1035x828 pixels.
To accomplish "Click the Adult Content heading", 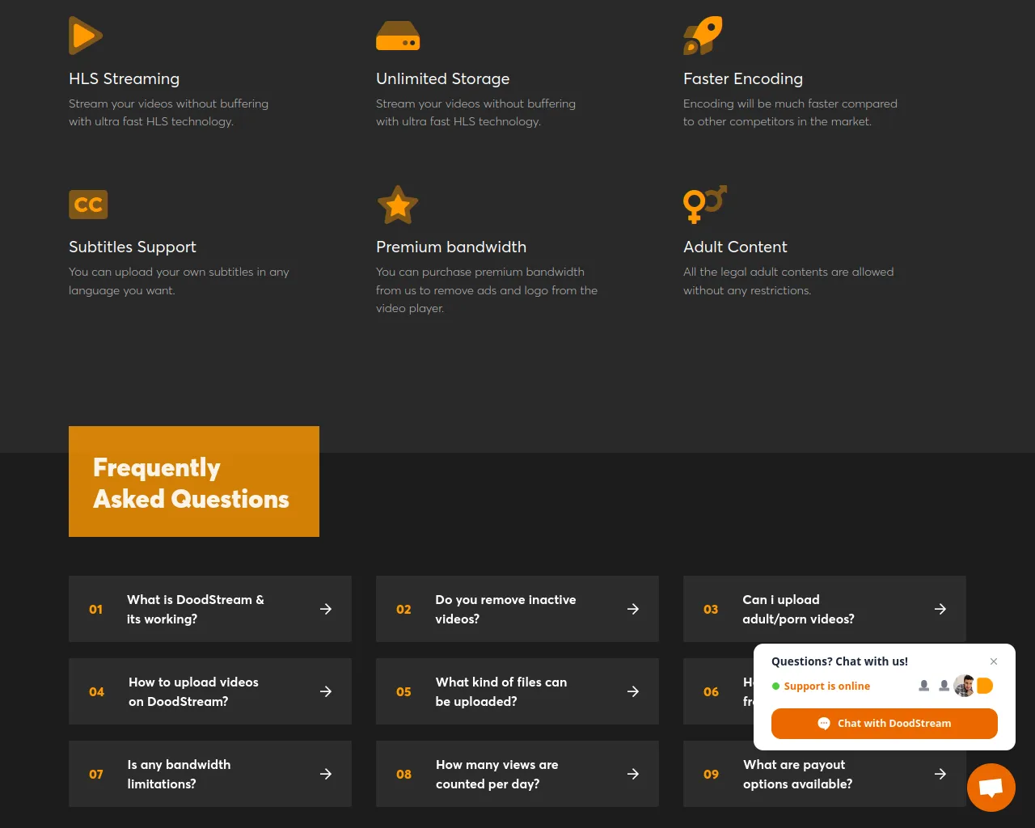I will [x=735, y=247].
